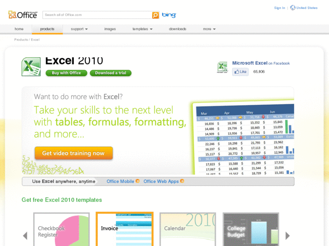Click the Sign In link
The height and width of the screenshot is (246, 329).
pyautogui.click(x=280, y=8)
